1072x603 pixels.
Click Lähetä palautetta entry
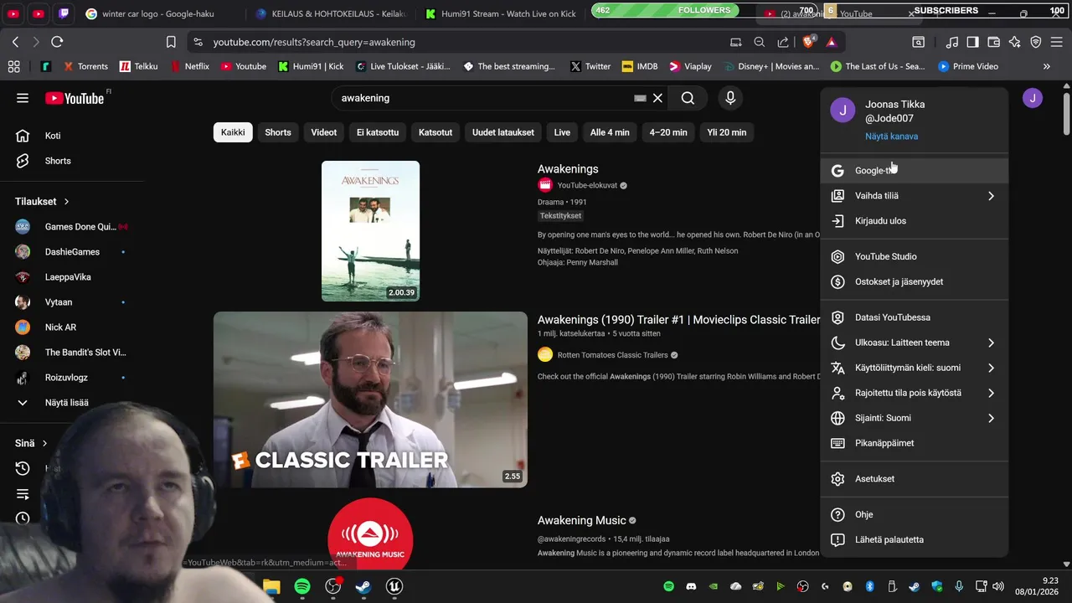click(x=915, y=540)
